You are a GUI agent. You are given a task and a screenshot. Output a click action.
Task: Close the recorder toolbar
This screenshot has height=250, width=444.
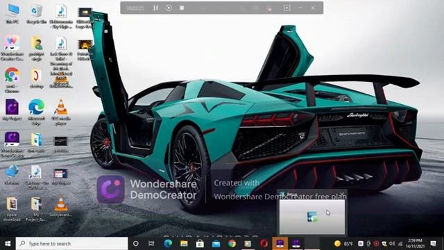pyautogui.click(x=313, y=8)
